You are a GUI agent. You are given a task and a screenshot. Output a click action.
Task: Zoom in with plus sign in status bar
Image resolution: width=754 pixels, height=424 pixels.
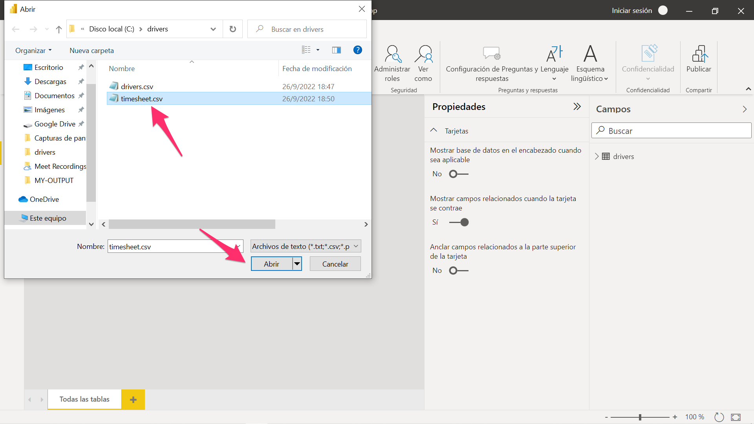pos(675,417)
